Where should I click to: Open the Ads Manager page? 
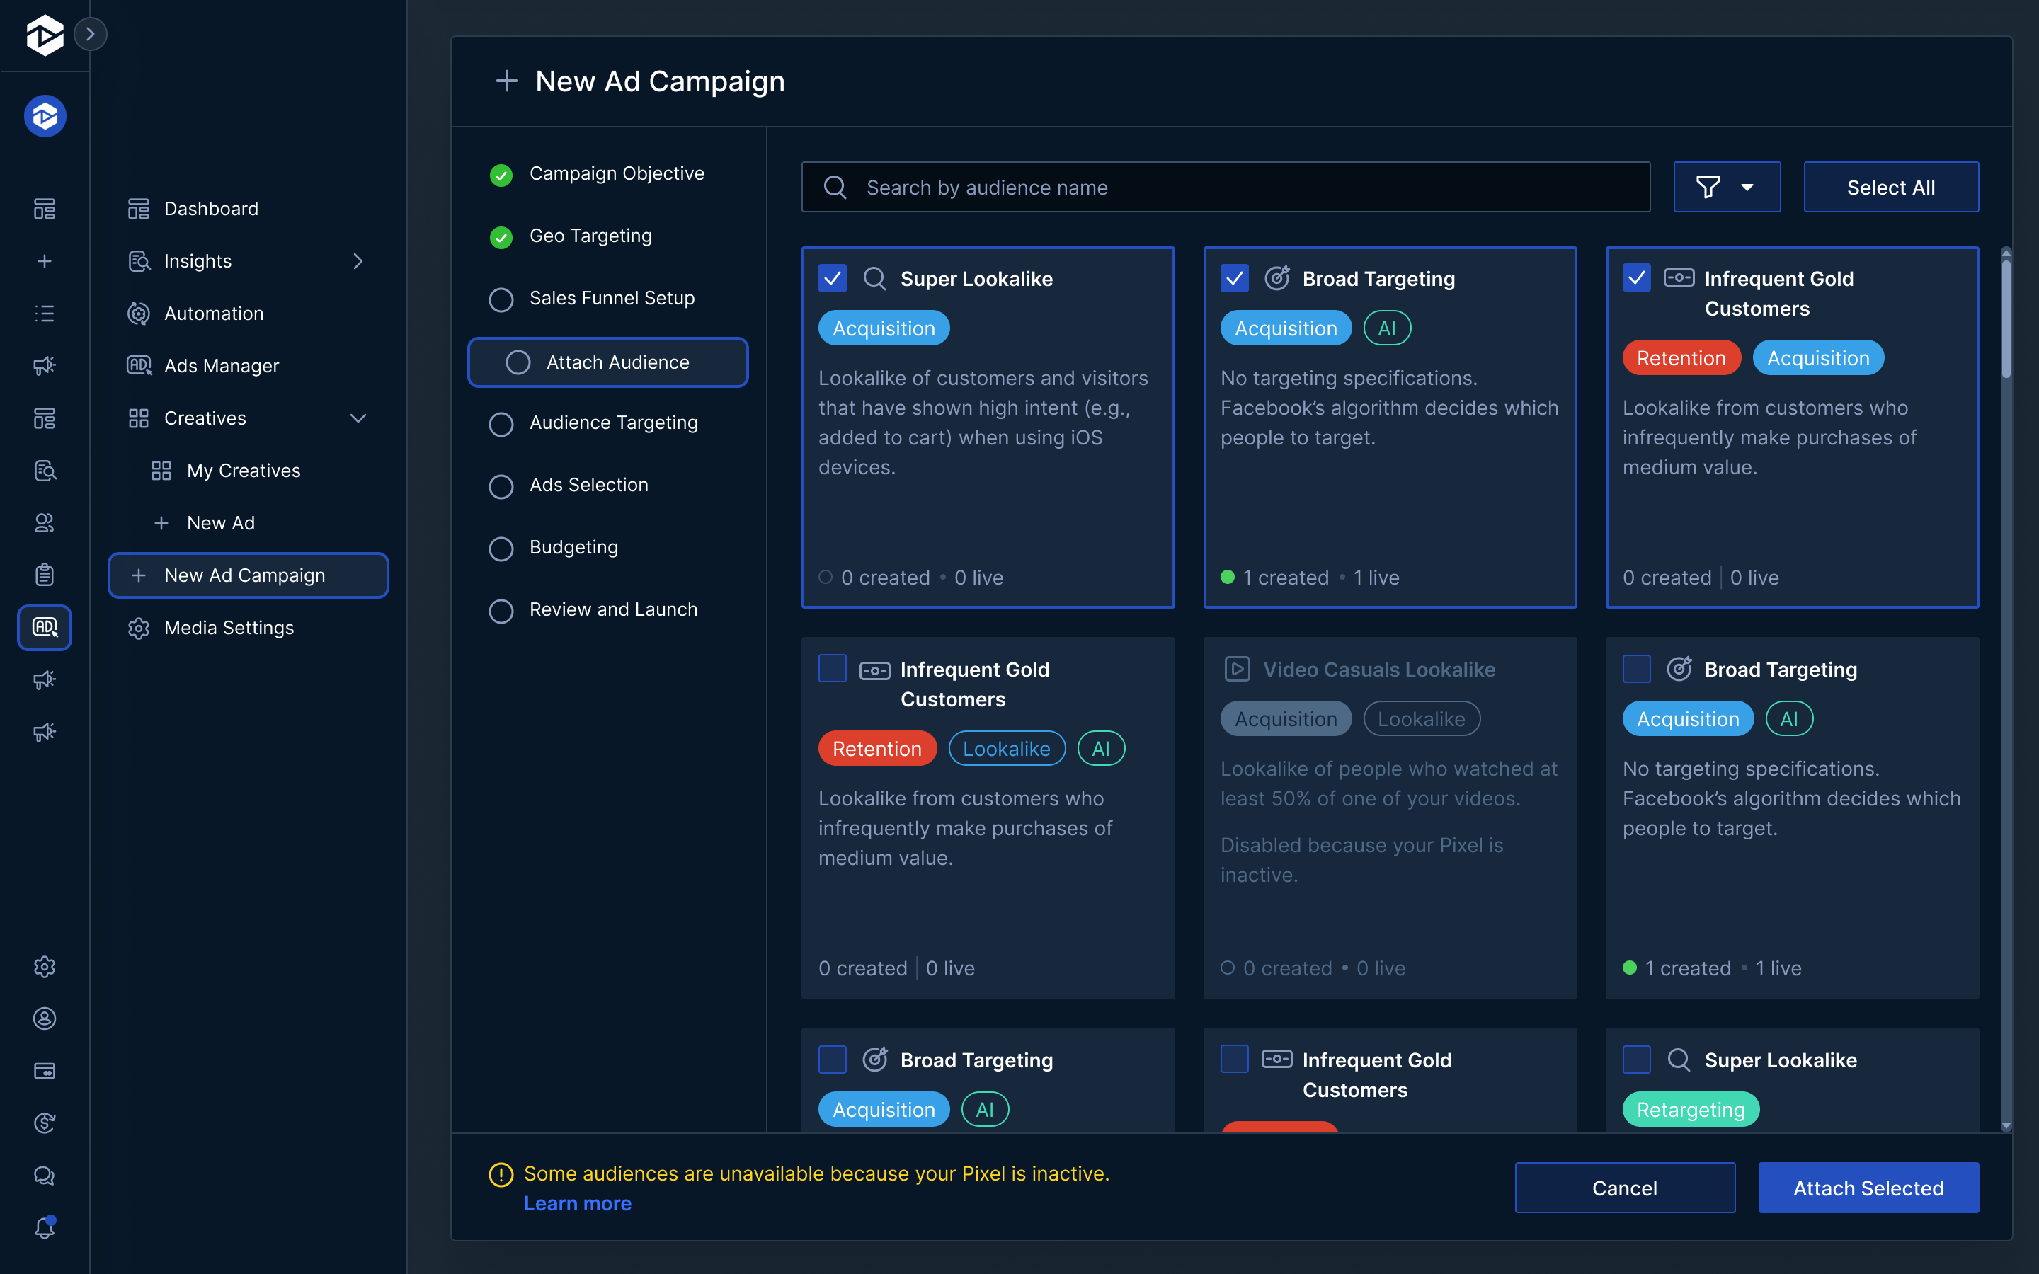[222, 365]
